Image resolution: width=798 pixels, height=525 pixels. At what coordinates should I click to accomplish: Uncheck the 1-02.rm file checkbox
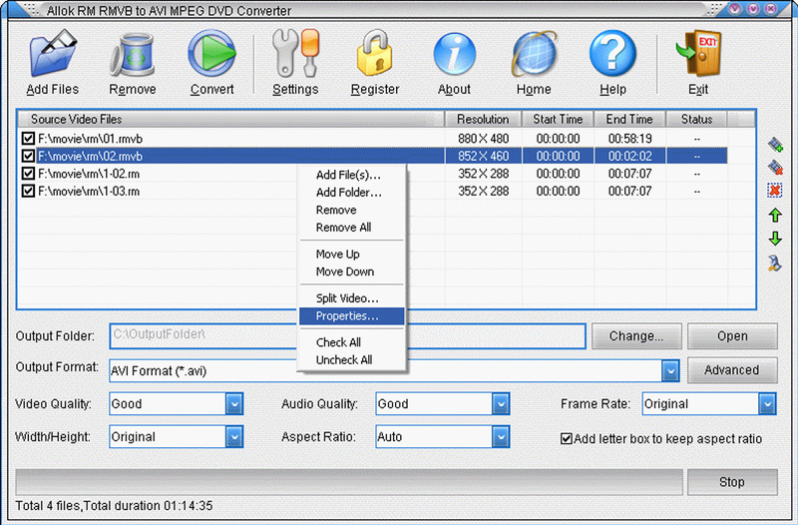click(x=28, y=174)
